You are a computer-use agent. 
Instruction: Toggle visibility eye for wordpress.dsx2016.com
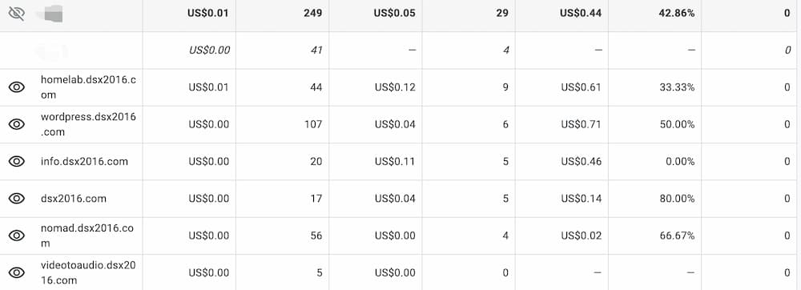click(x=17, y=124)
